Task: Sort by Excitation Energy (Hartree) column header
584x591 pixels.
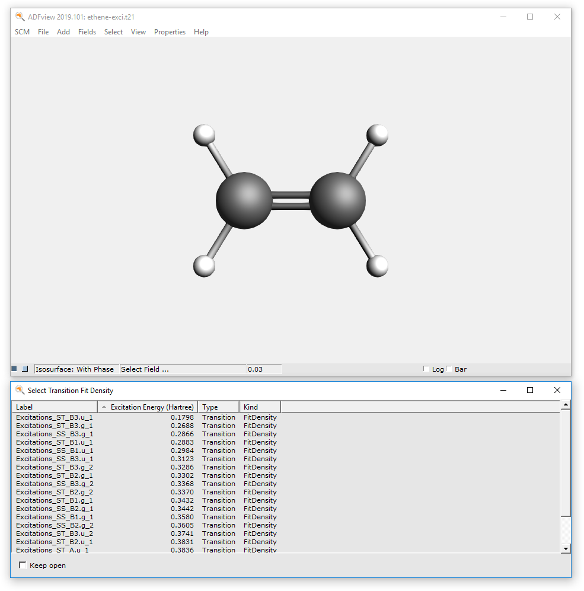Action: 148,407
